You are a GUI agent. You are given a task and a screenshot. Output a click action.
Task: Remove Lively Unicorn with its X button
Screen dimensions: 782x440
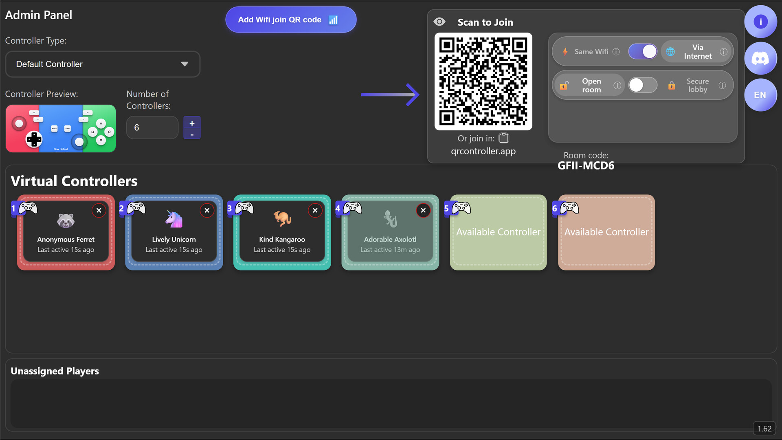207,210
